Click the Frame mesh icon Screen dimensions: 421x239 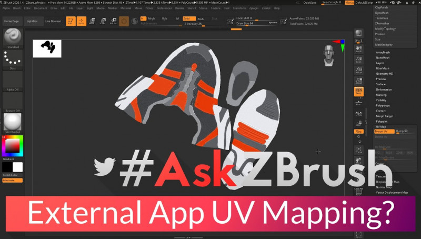point(359,150)
